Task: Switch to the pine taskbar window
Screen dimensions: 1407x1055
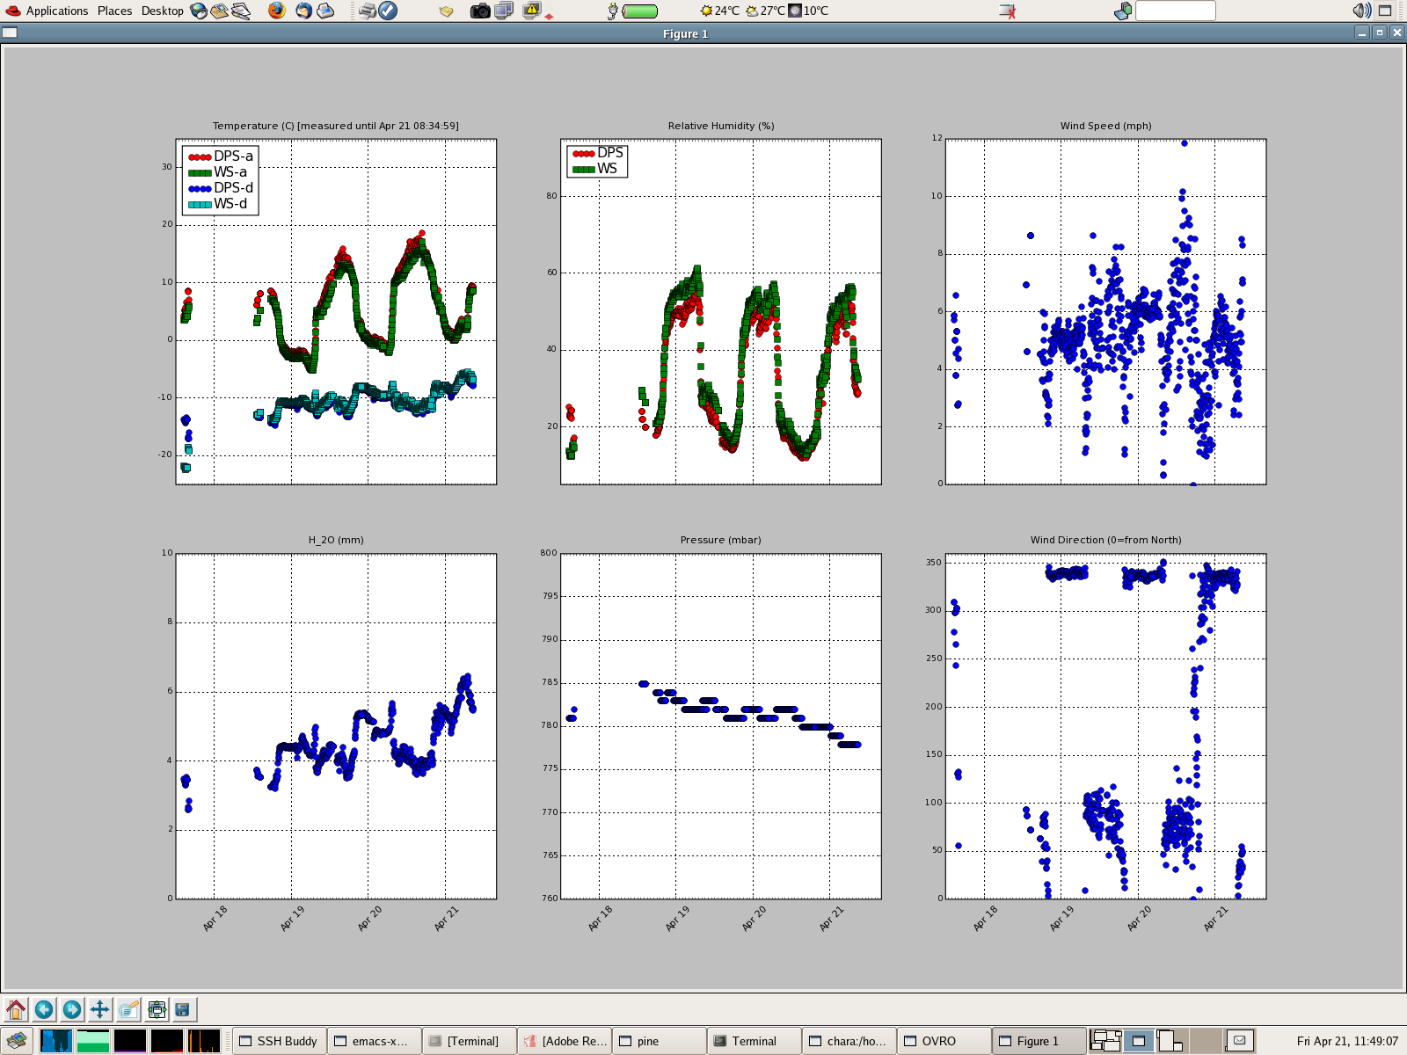Action: 660,1041
